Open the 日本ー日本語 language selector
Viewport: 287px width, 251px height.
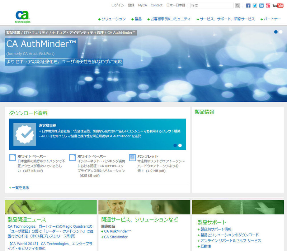(176, 5)
